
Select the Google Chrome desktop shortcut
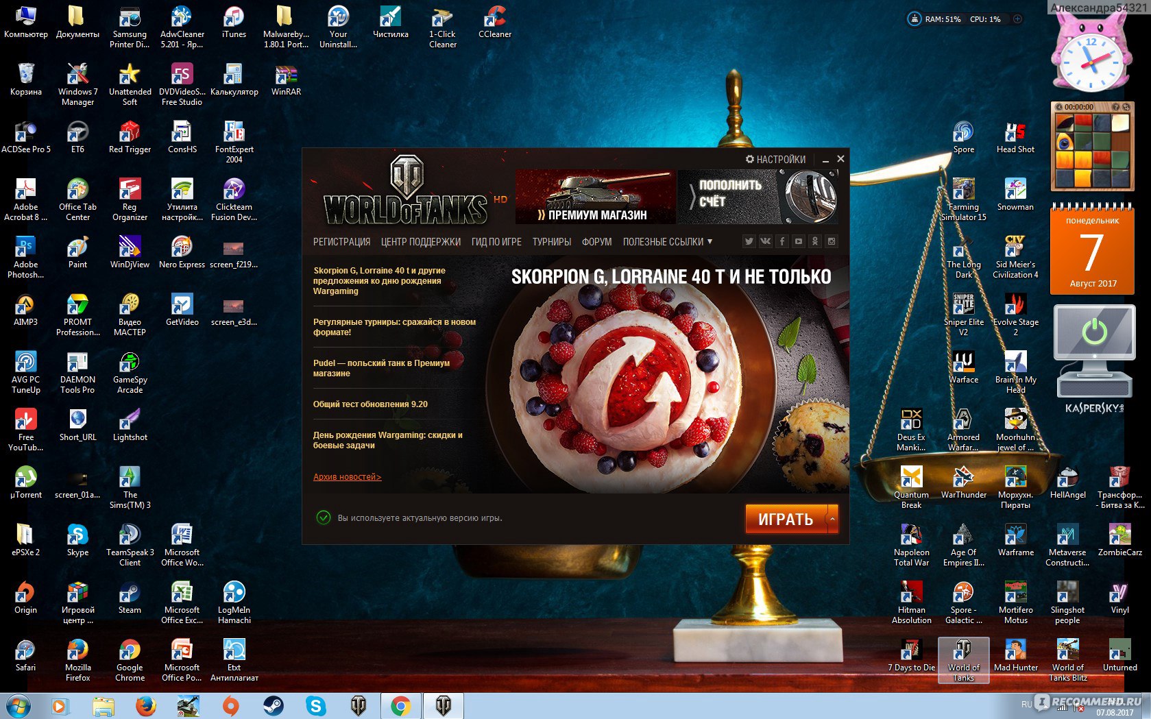[x=130, y=660]
